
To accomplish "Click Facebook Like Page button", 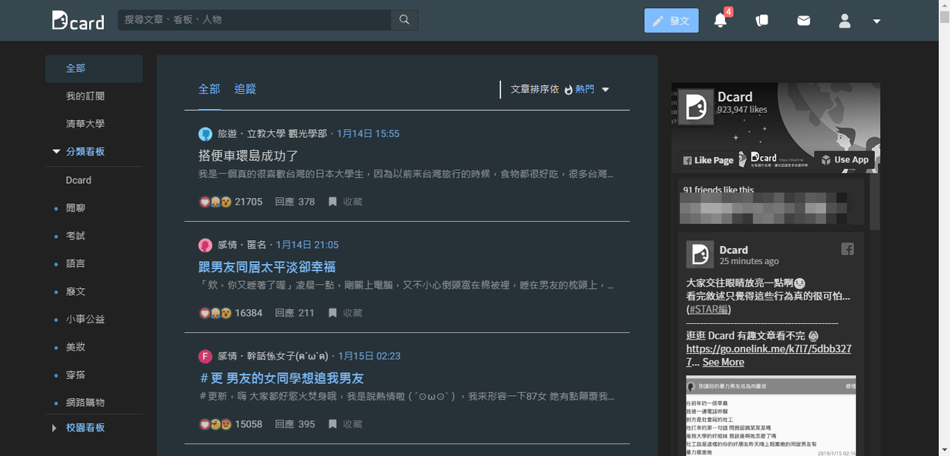I will [x=708, y=160].
